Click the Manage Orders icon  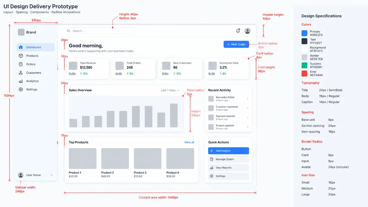click(211, 159)
